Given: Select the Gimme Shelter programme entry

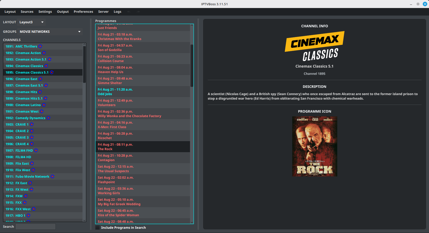Looking at the screenshot, I should (143, 81).
